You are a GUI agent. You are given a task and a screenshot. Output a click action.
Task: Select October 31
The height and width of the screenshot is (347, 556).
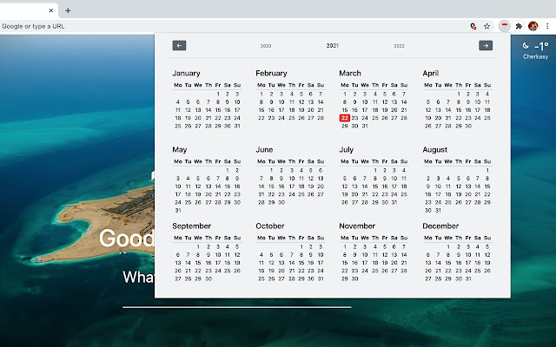point(321,279)
